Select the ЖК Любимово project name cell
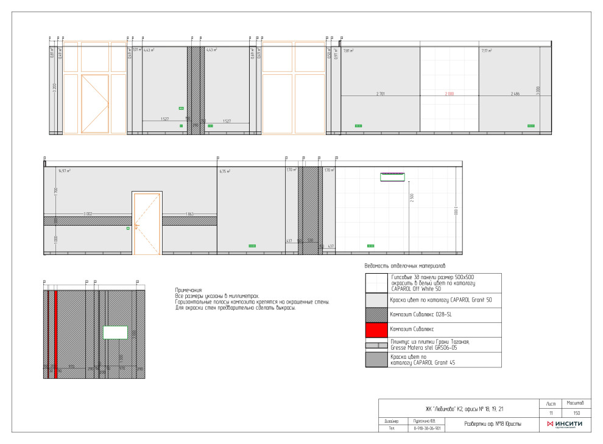The height and width of the screenshot is (444, 603). click(x=458, y=409)
